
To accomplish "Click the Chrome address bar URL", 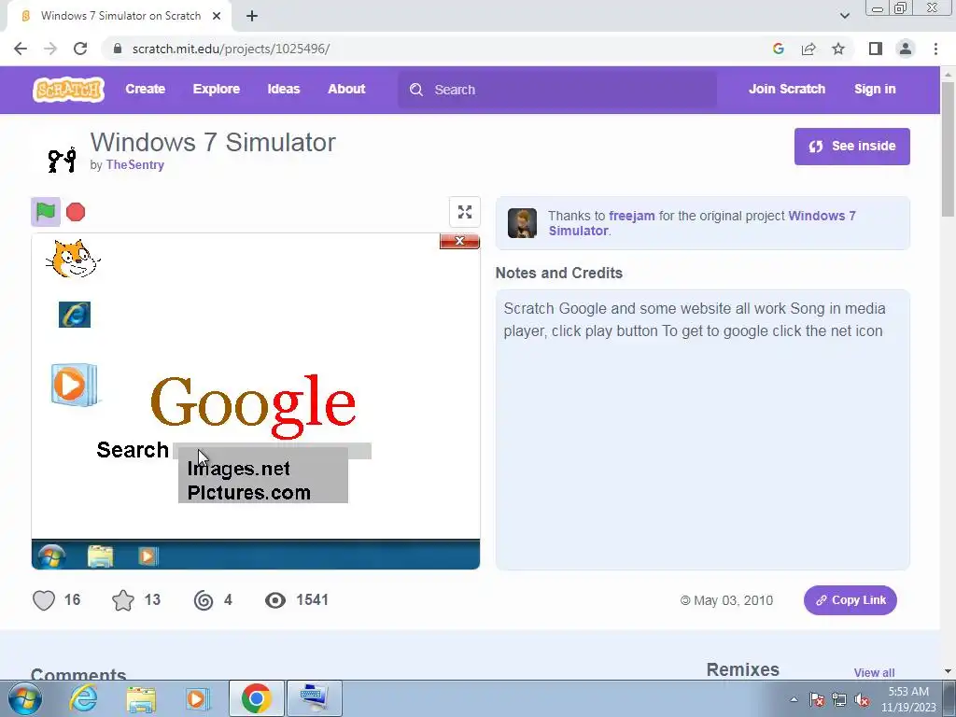I will point(231,49).
